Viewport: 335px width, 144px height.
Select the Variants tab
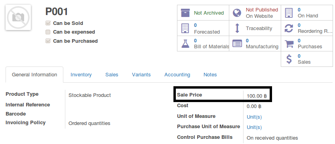pyautogui.click(x=141, y=75)
